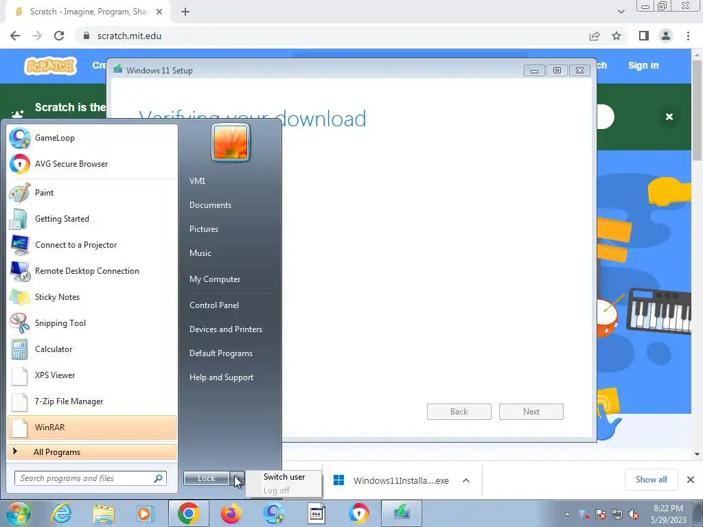Open the Snipping Tool

pos(92,323)
